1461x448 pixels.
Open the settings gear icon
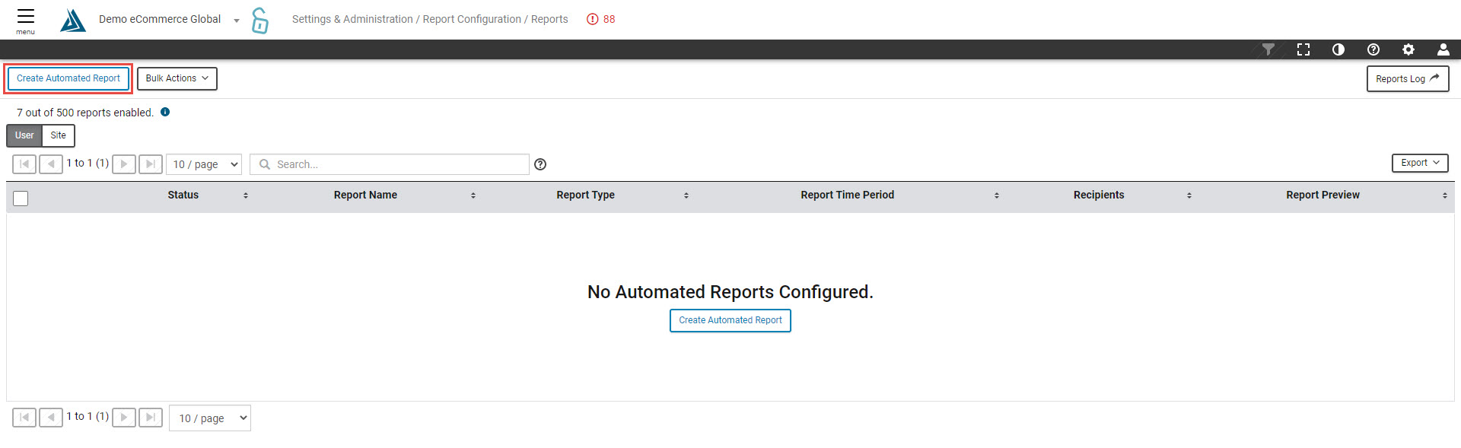1408,49
